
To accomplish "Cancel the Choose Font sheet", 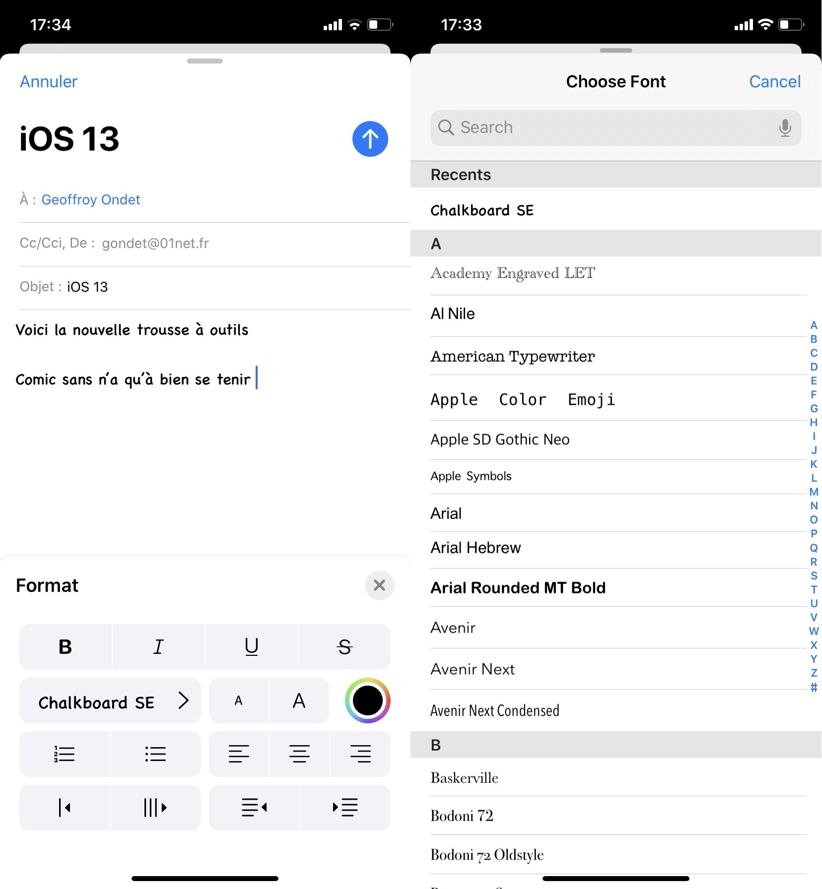I will (x=775, y=82).
